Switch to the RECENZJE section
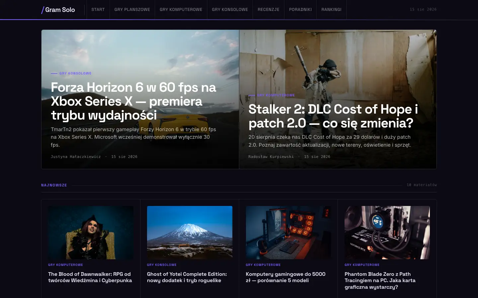The height and width of the screenshot is (298, 478). [269, 10]
